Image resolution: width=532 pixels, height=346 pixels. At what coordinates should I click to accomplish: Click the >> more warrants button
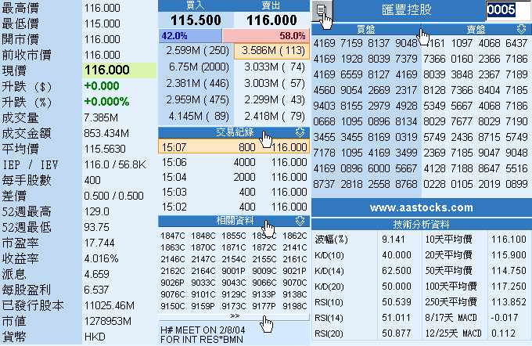pyautogui.click(x=234, y=316)
